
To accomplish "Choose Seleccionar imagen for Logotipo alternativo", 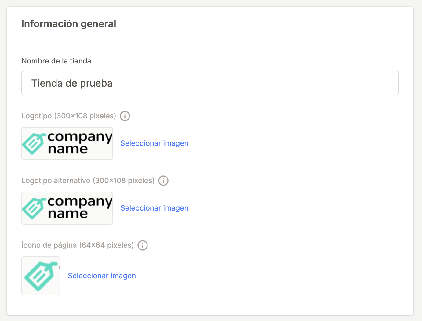I will 154,208.
